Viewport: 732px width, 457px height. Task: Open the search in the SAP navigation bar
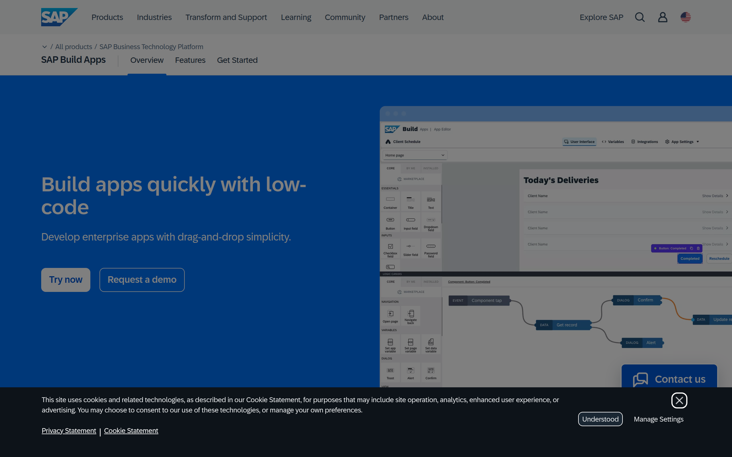pyautogui.click(x=639, y=17)
